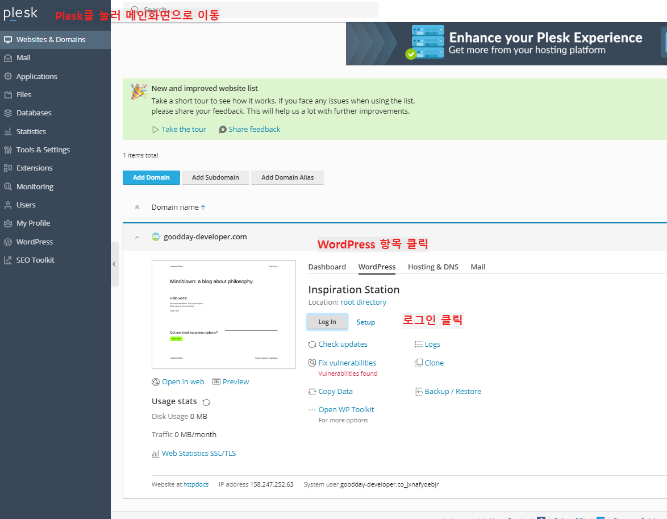Click the Open WP Toolkit ellipsis icon
Viewport: 667px width, 519px height.
[312, 410]
